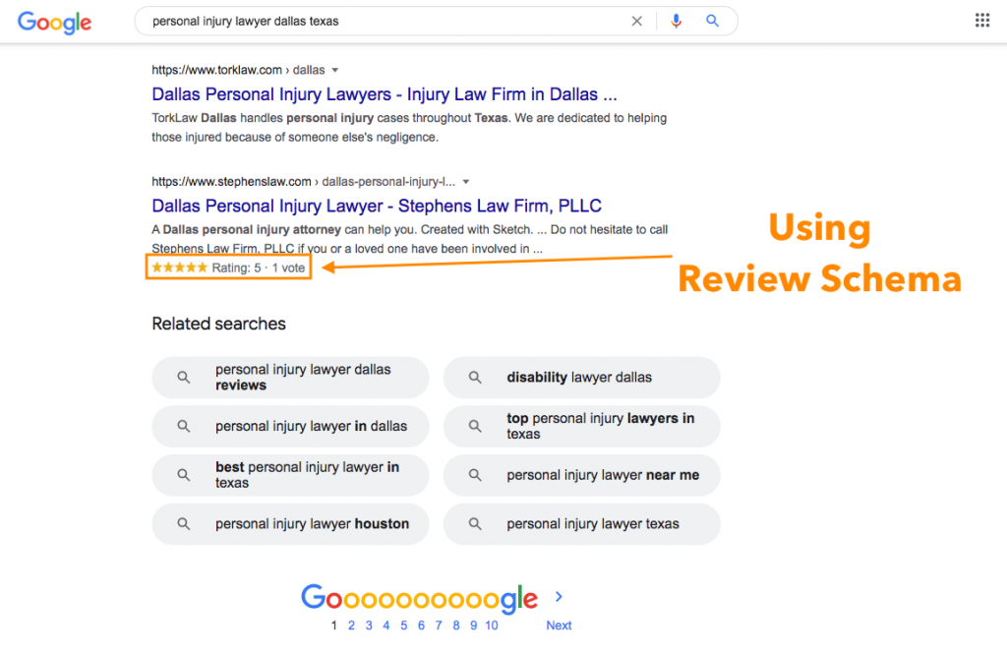Screen dimensions: 1007x655
Task: Search 'personal injury lawyer in dallas'
Action: [290, 427]
